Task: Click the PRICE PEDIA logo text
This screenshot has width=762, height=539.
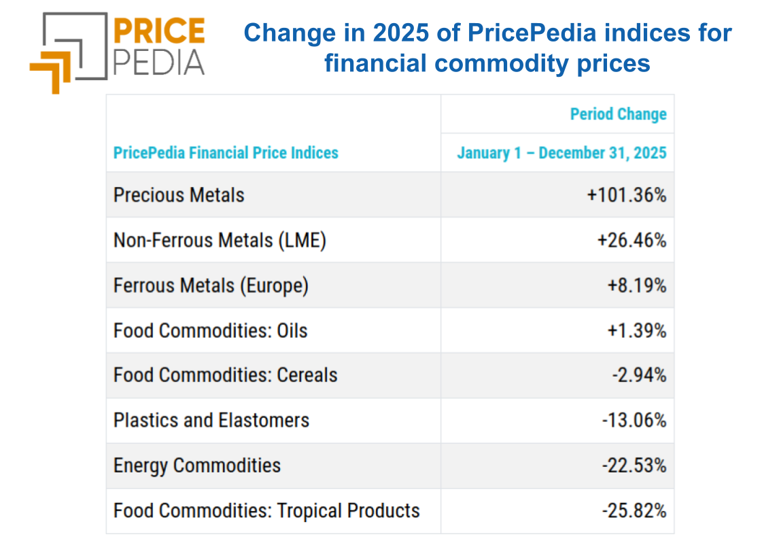Action: [158, 46]
